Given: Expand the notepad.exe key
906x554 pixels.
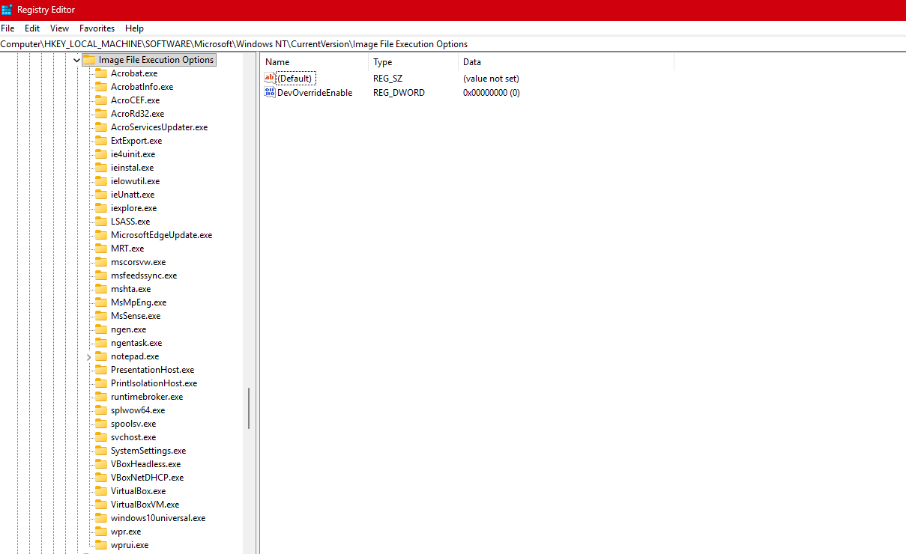Looking at the screenshot, I should coord(88,357).
